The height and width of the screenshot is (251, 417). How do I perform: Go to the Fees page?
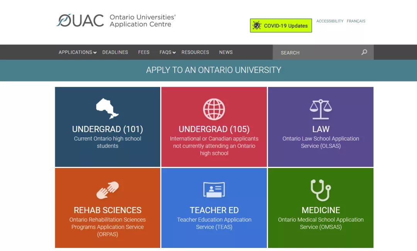(x=144, y=52)
